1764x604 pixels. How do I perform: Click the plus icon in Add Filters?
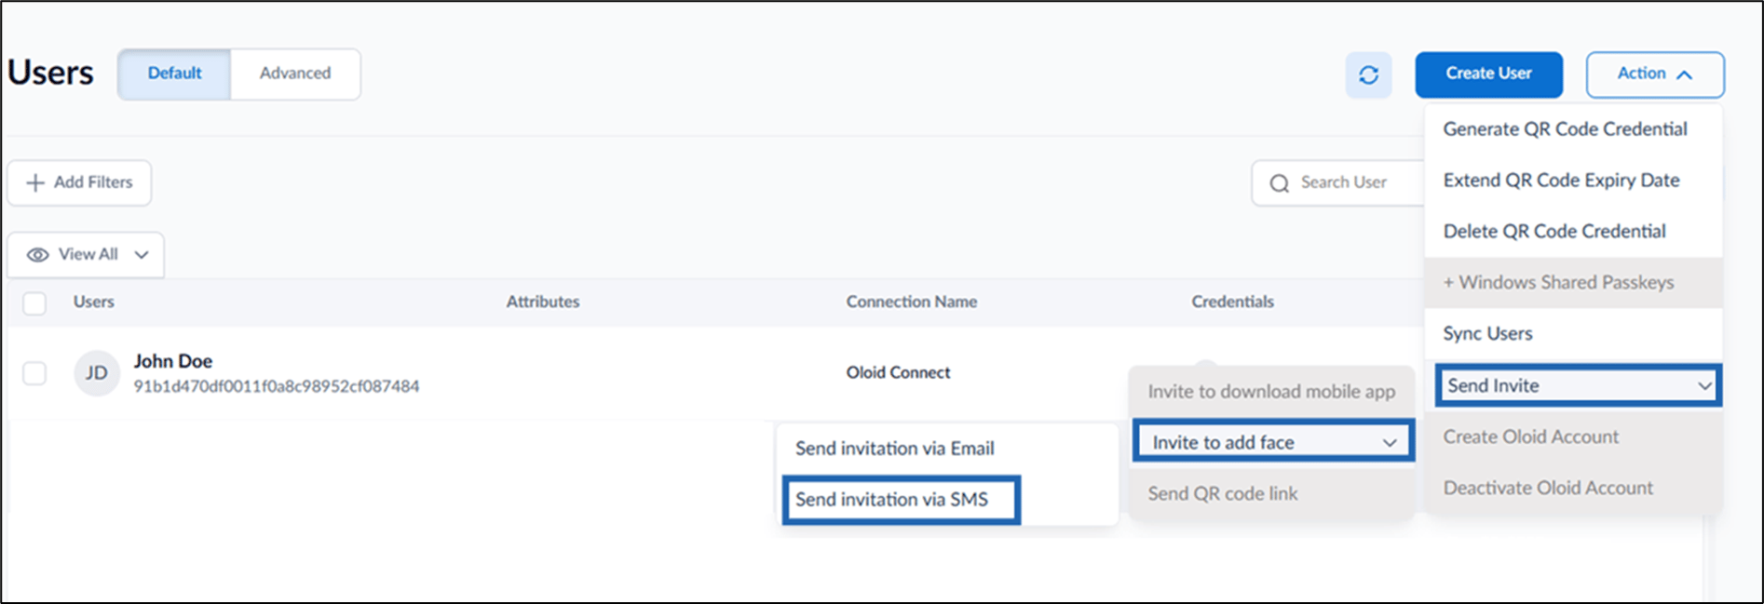(x=35, y=182)
